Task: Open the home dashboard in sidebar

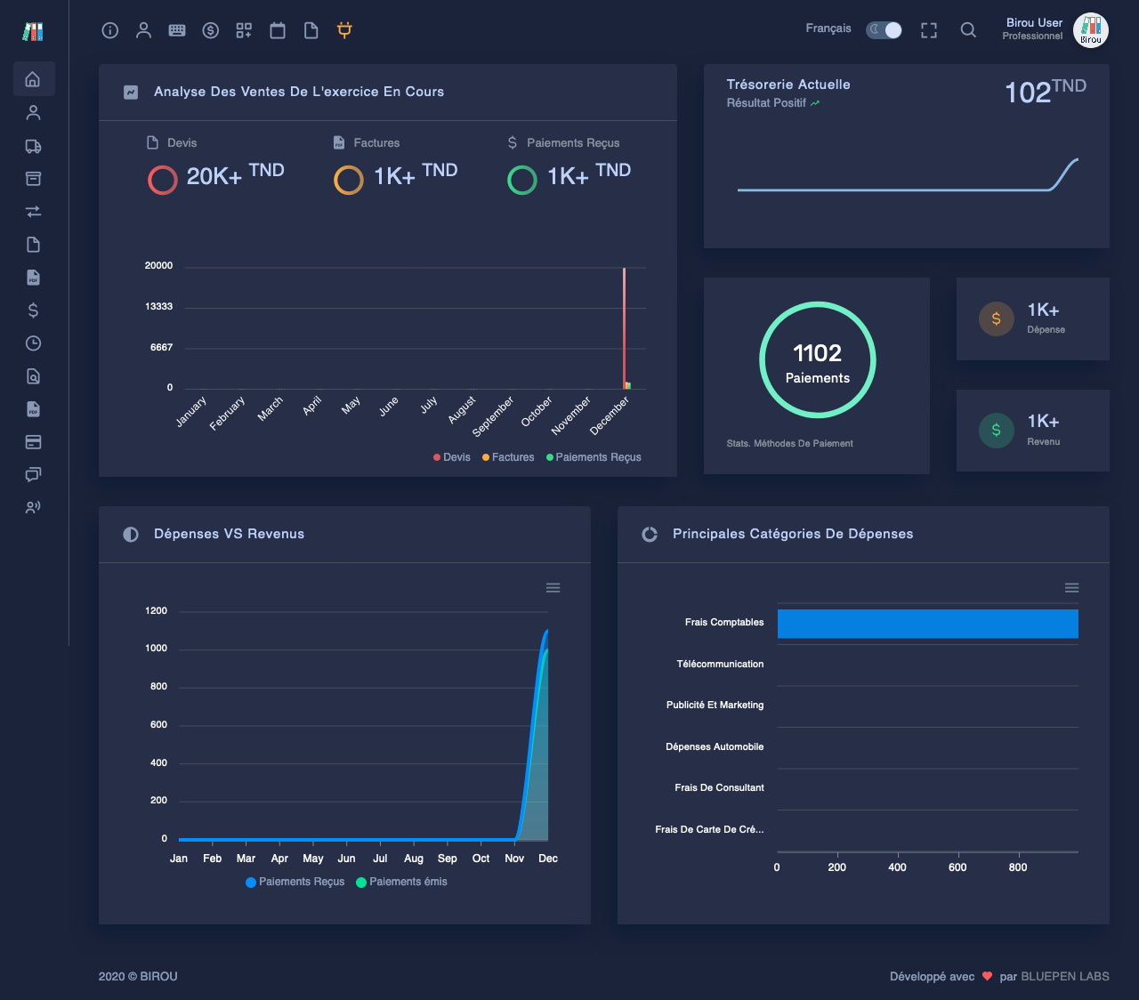Action: click(33, 79)
